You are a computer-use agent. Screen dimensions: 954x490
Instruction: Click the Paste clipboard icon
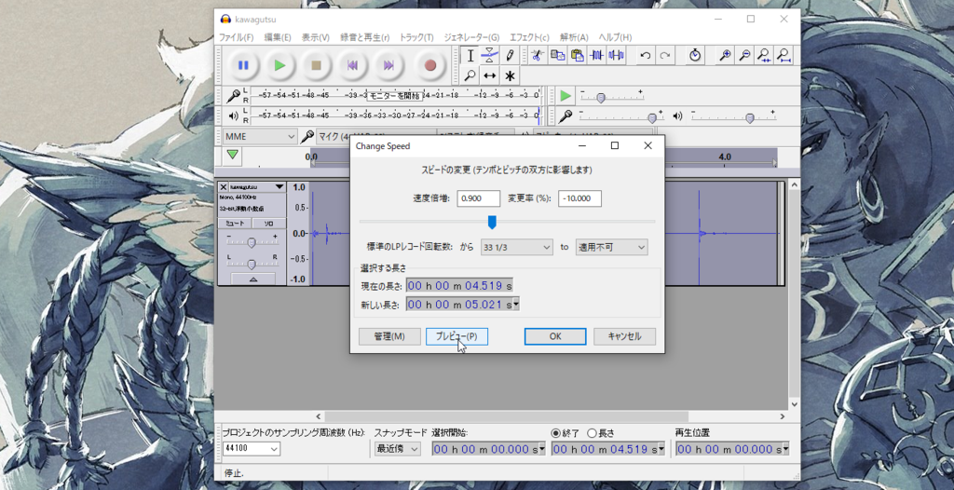point(577,55)
